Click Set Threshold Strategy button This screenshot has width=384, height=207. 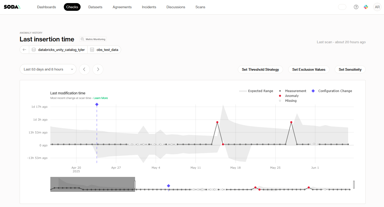tap(260, 69)
